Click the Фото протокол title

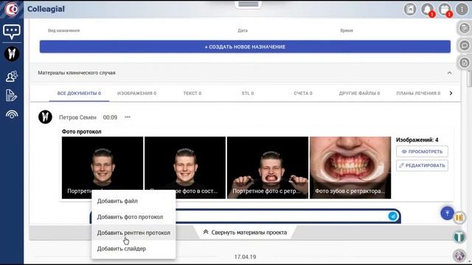[x=82, y=132]
